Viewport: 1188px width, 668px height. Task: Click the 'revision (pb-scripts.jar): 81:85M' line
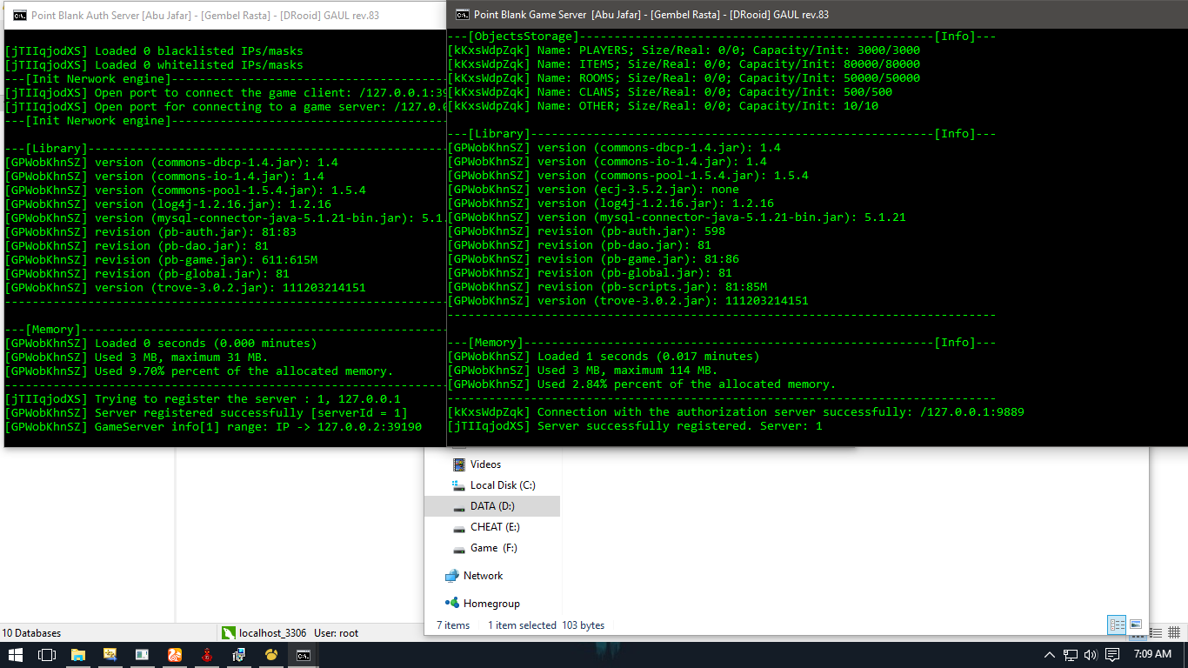(607, 287)
